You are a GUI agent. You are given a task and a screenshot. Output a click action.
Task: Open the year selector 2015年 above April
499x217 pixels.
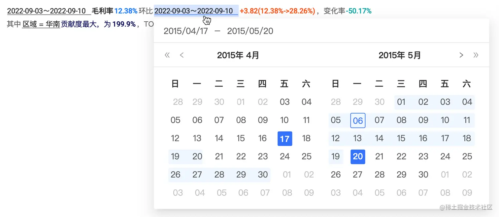pos(230,55)
